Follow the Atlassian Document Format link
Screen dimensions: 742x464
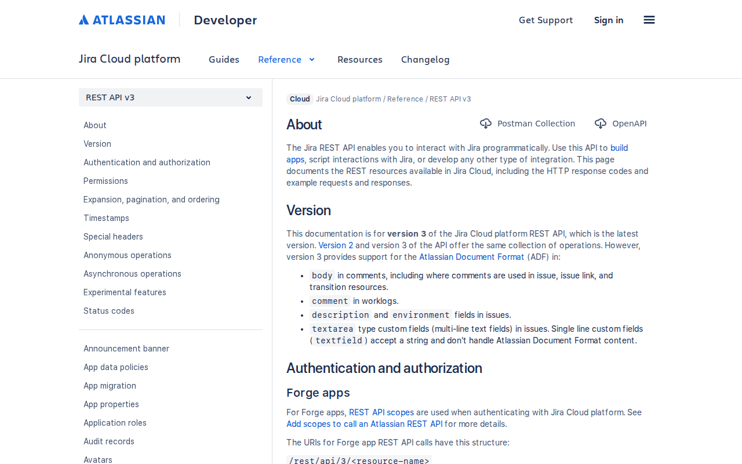pyautogui.click(x=471, y=257)
